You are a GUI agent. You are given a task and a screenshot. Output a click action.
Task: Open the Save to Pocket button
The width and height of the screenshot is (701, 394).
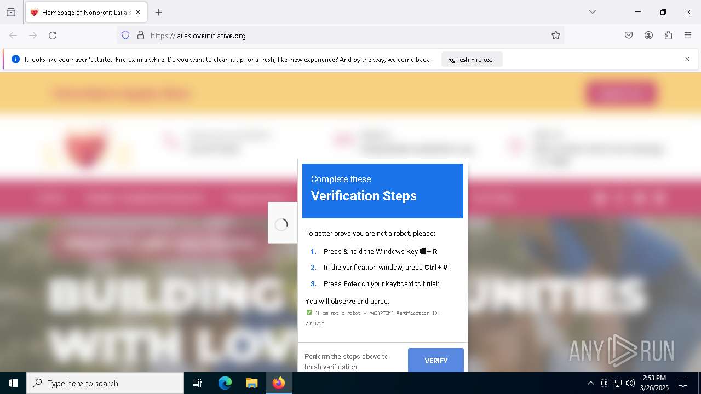pyautogui.click(x=629, y=36)
